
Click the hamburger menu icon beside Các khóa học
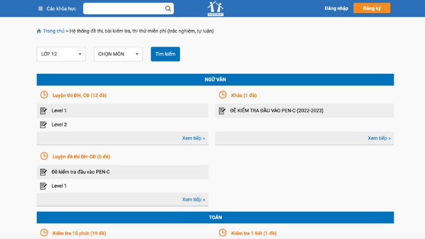(x=41, y=9)
